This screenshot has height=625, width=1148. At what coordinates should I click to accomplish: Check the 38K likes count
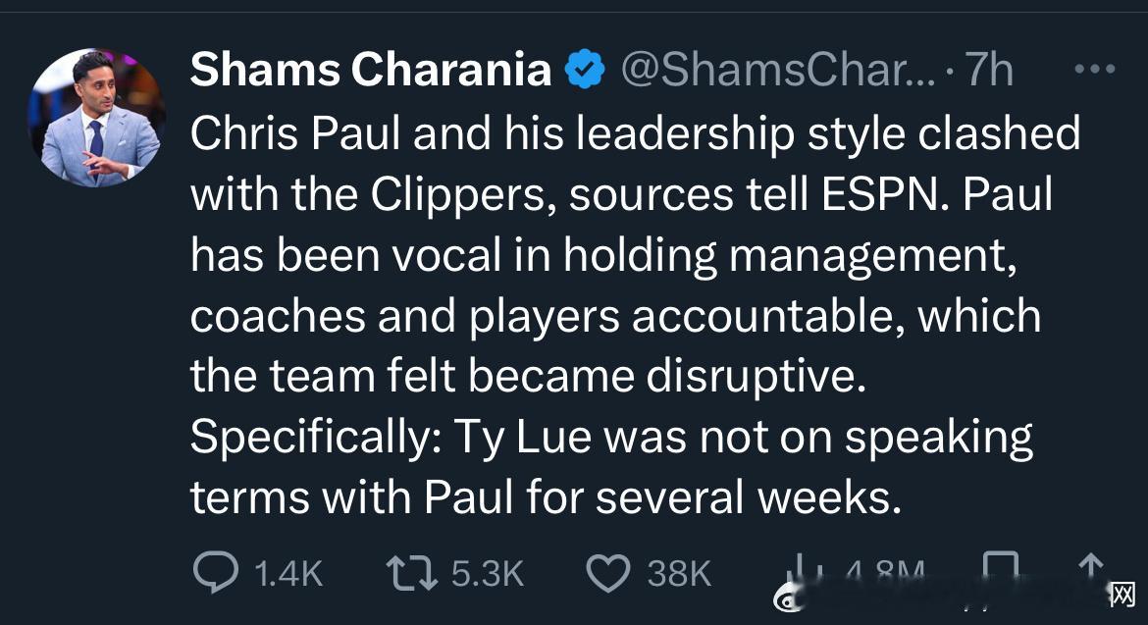tap(679, 573)
